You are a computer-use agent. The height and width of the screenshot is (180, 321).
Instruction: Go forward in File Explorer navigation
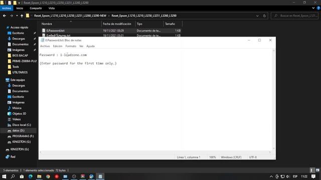pos(12,15)
